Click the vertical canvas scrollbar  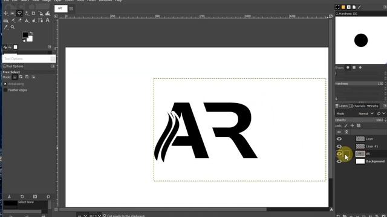coord(331,99)
